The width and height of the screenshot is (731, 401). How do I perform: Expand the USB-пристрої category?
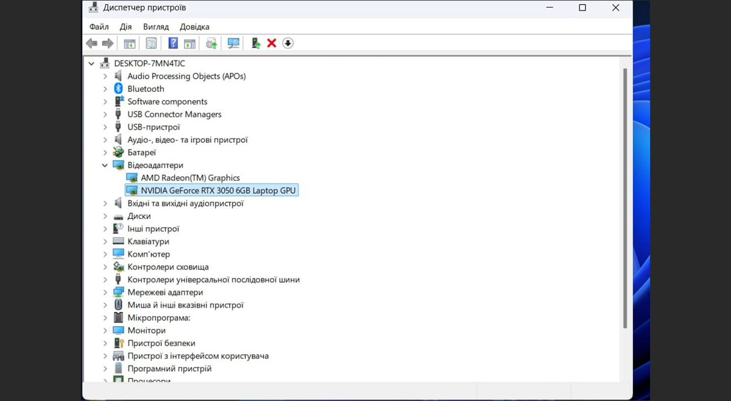click(x=105, y=127)
